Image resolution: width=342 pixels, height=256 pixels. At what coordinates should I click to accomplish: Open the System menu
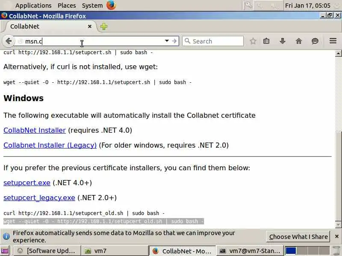pyautogui.click(x=92, y=6)
